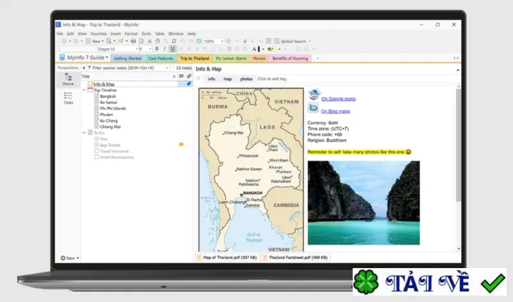Toggle bold formatting

(156, 49)
